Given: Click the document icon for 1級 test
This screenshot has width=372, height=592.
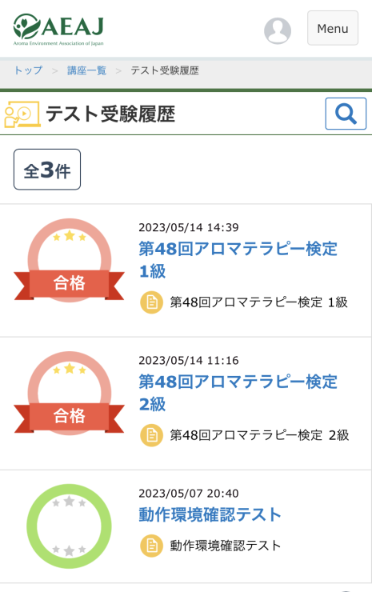Looking at the screenshot, I should click(x=151, y=302).
